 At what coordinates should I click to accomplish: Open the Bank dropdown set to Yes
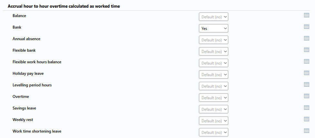click(x=213, y=28)
